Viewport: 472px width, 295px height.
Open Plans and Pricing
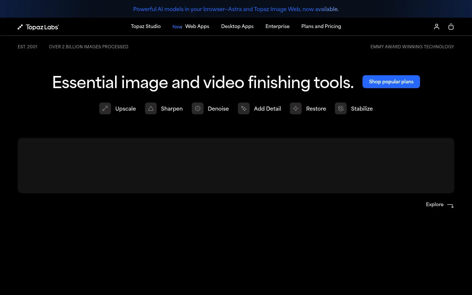321,27
